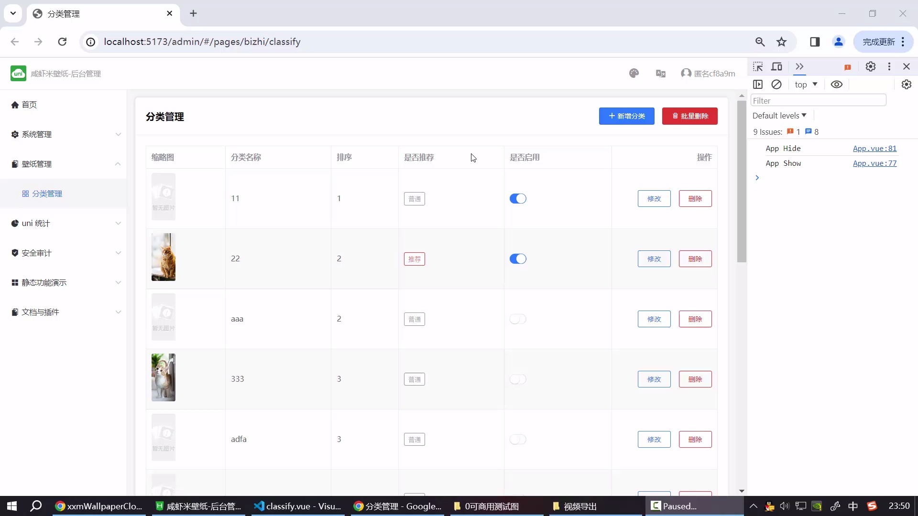The width and height of the screenshot is (918, 516).
Task: Click the language translate icon in header
Action: 661,73
